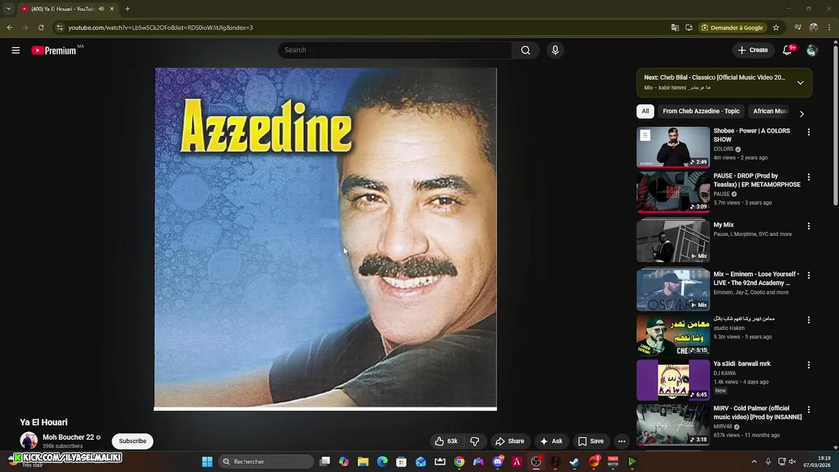
Task: Go back in browser history
Action: (9, 28)
